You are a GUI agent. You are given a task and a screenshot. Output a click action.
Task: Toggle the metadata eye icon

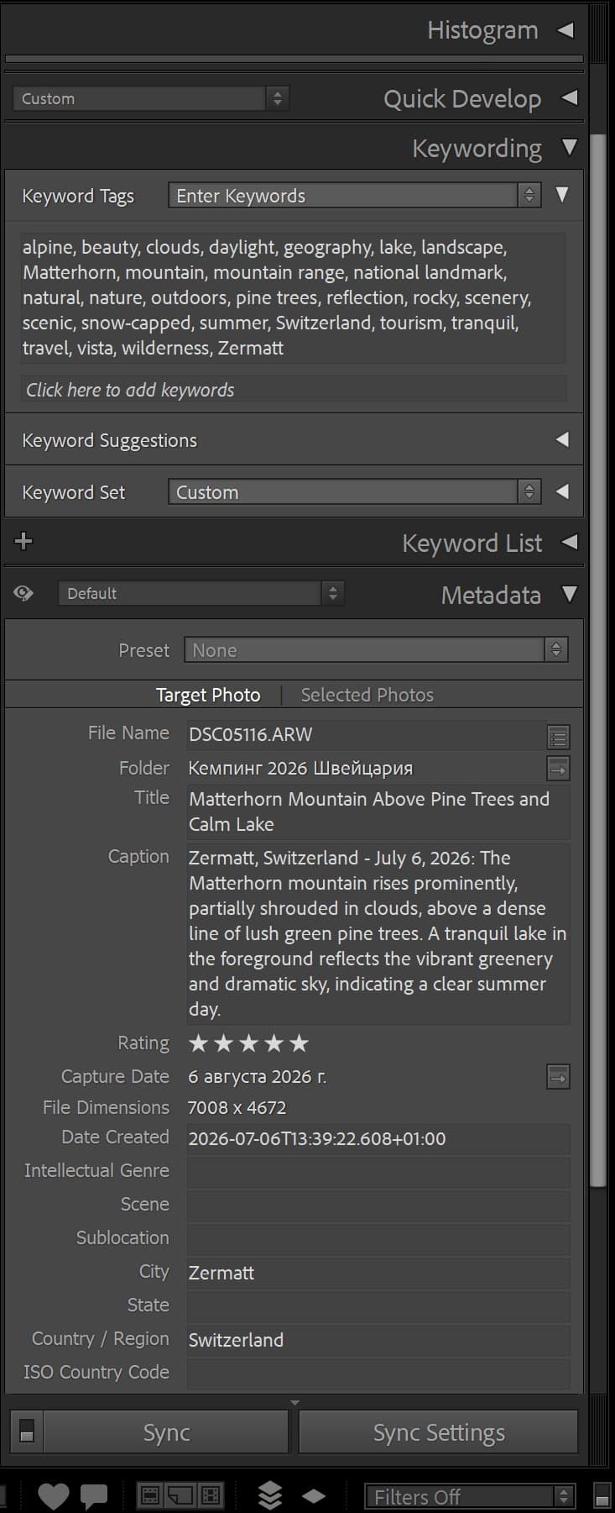[23, 593]
